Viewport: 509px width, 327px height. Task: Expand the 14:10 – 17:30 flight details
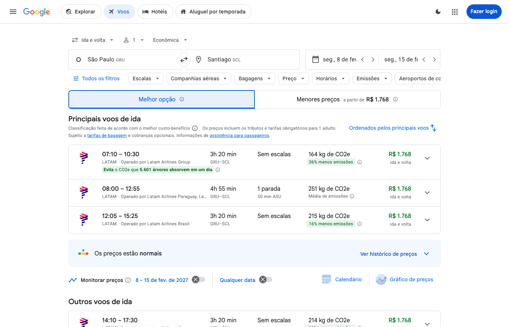coord(427,323)
